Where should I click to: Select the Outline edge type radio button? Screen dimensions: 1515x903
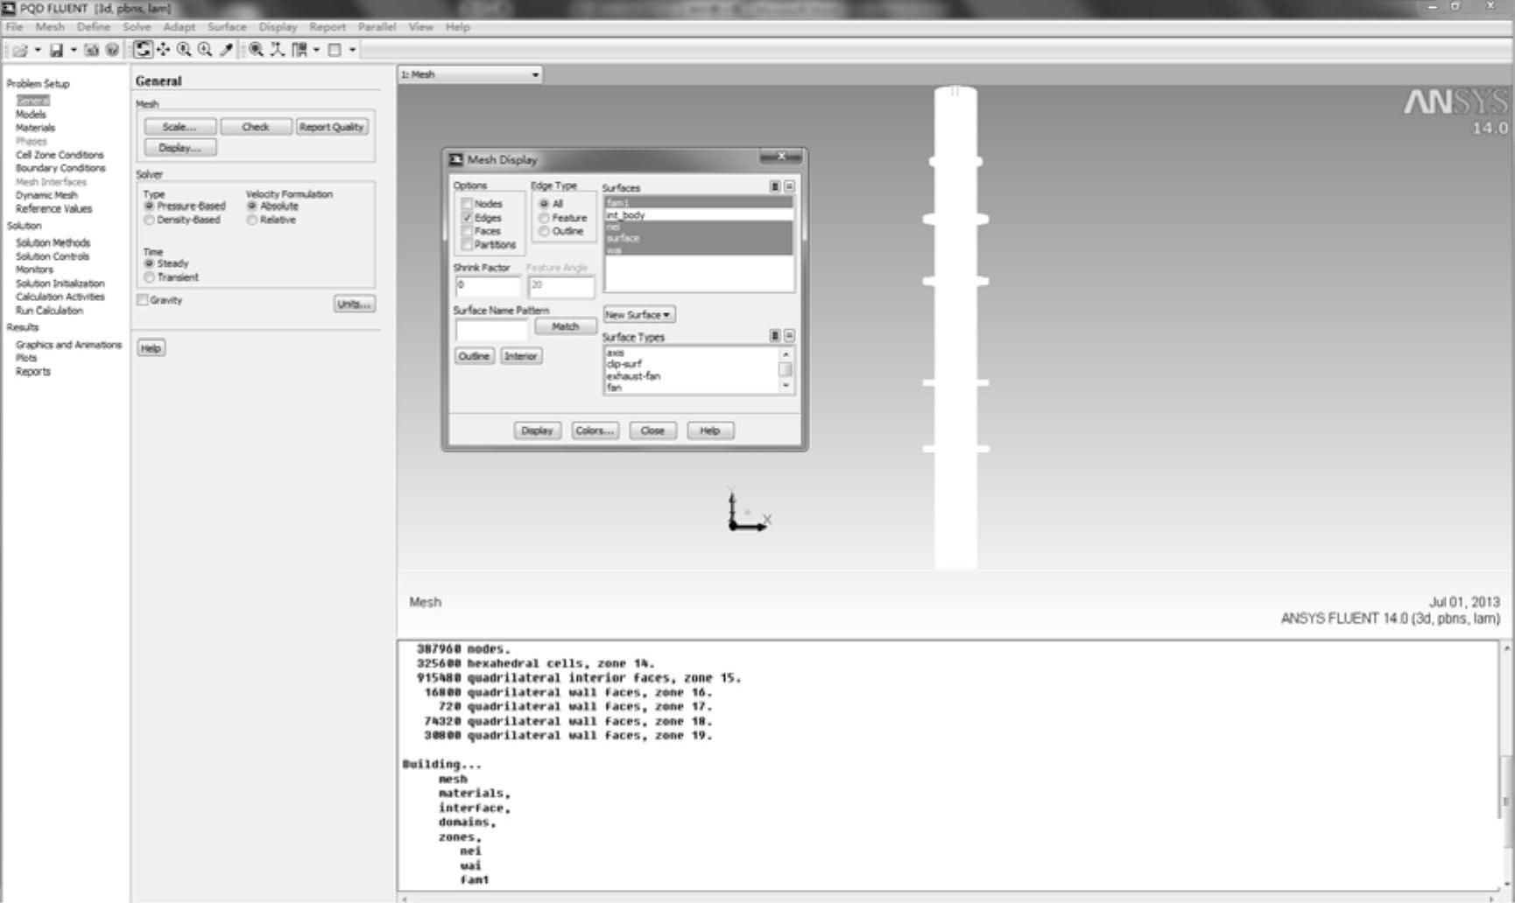coord(545,231)
